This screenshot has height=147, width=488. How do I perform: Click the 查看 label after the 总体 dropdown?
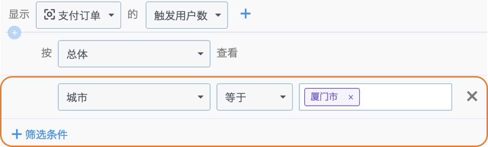(227, 53)
